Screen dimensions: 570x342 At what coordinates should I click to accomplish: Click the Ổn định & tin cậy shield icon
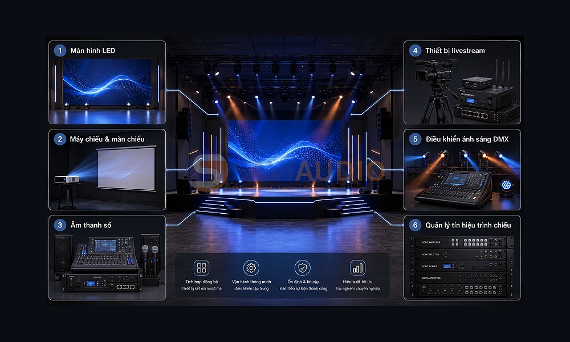tap(303, 268)
